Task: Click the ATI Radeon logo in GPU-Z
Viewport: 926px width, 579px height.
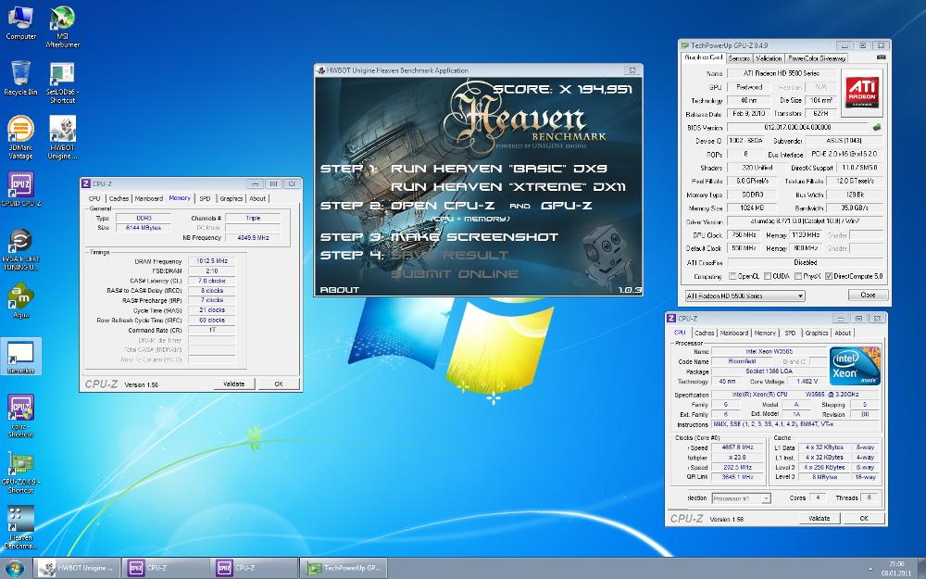Action: coord(861,92)
